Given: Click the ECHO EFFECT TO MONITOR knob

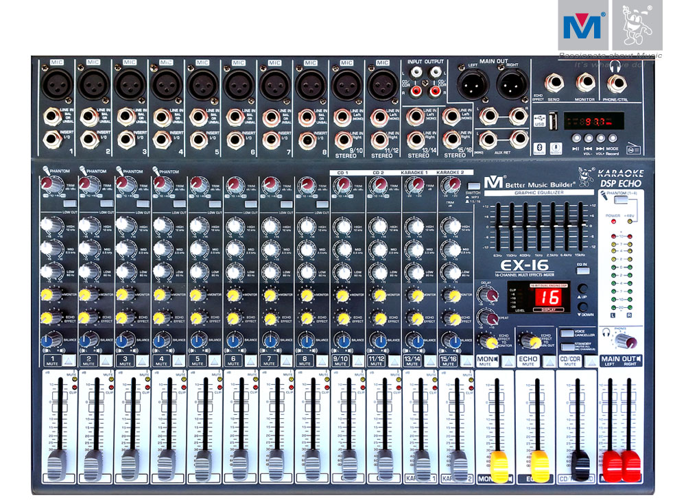Looking at the screenshot, I should [488, 341].
